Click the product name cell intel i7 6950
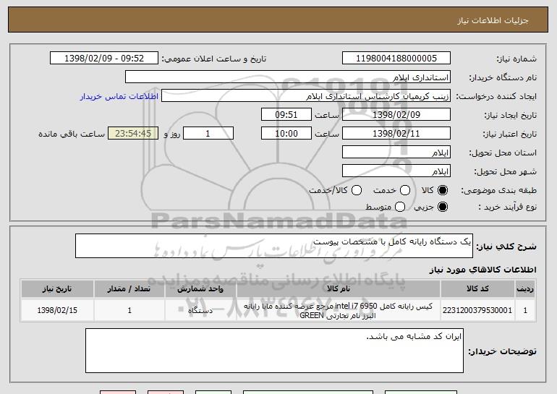 tap(339, 311)
